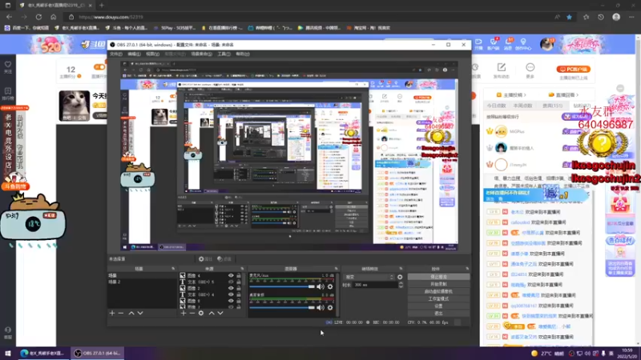Hide the 图像 4 source
The width and height of the screenshot is (641, 360).
click(231, 276)
